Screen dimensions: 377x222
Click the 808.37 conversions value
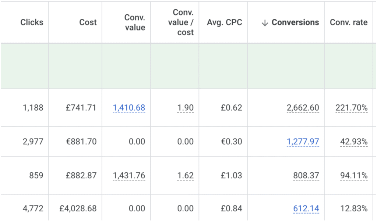[x=306, y=175]
